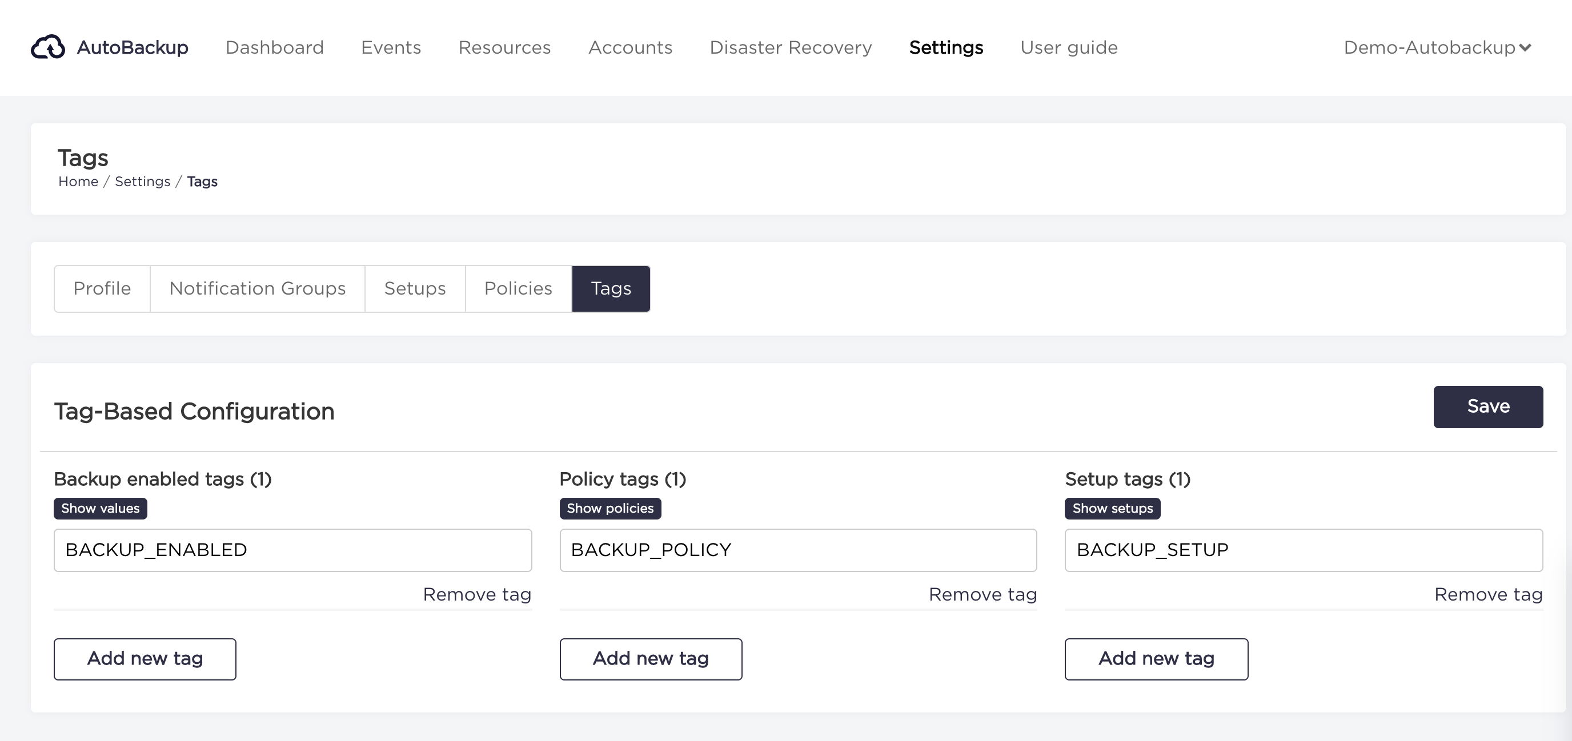Switch to the Policies tab
This screenshot has width=1572, height=741.
(518, 288)
